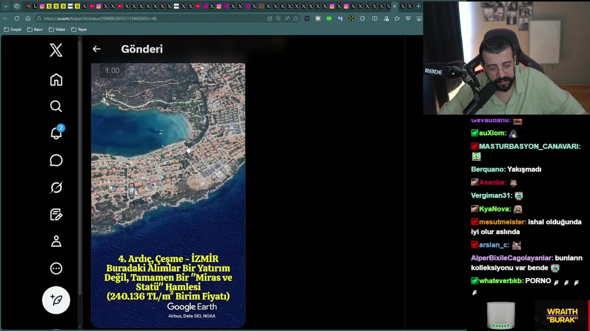View site information lock icon in address bar
Screen dimensions: 590x331
[x=39, y=18]
